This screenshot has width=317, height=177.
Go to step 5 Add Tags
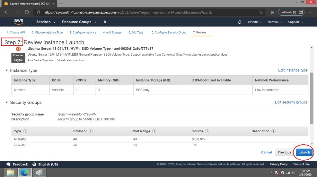tap(136, 32)
